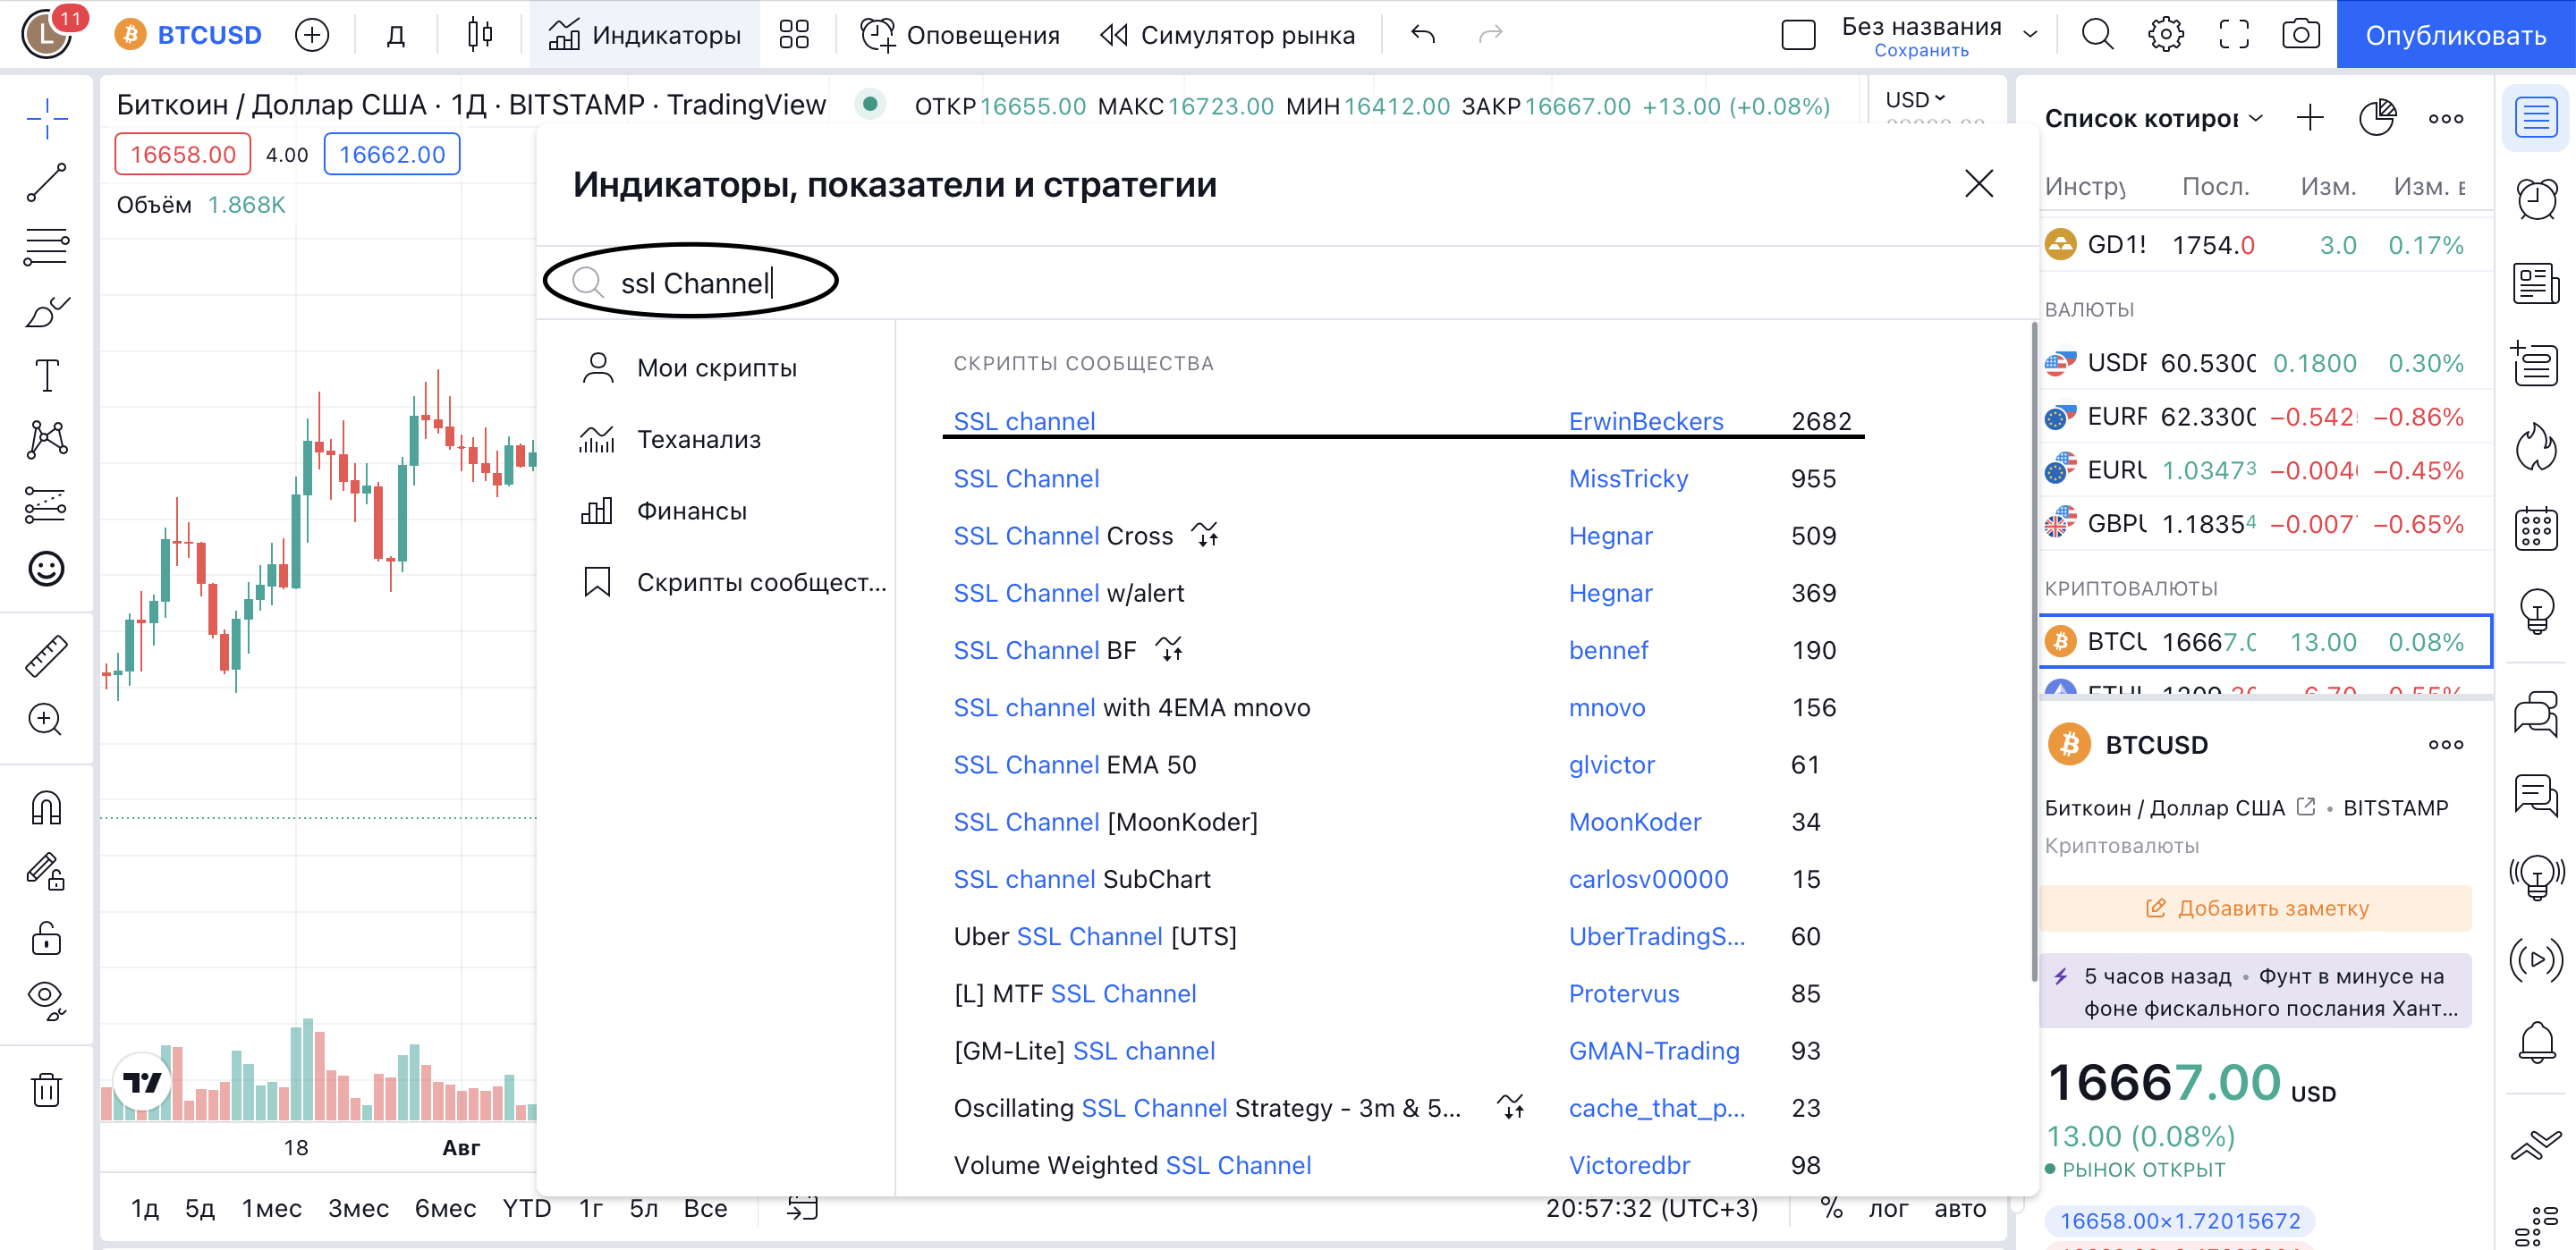Open the indicator templates grid icon
Viewport: 2576px width, 1250px height.
794,35
